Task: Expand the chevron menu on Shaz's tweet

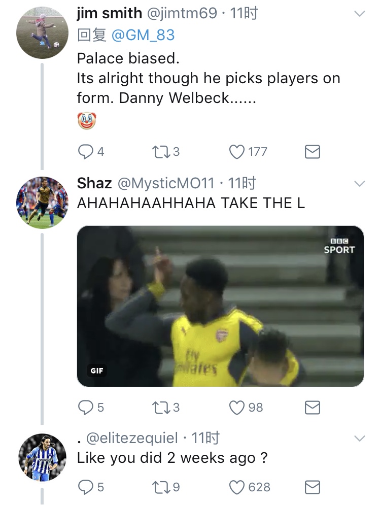Action: point(359,183)
